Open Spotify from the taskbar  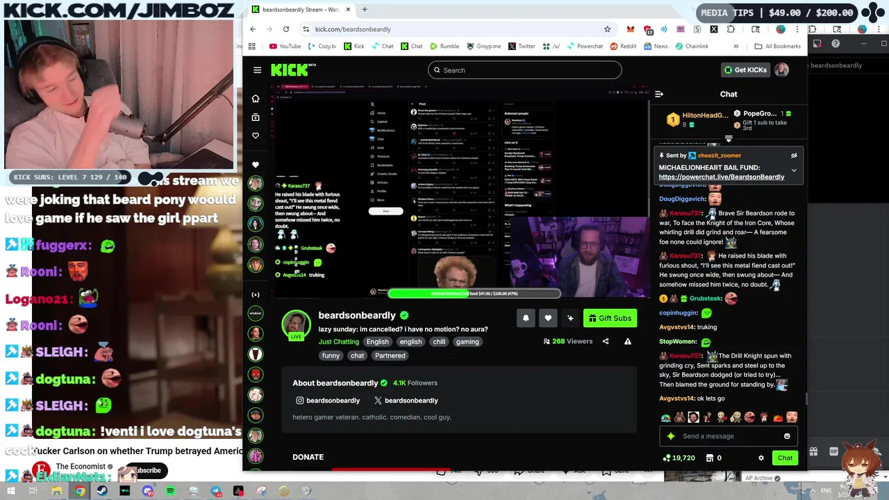click(x=171, y=491)
